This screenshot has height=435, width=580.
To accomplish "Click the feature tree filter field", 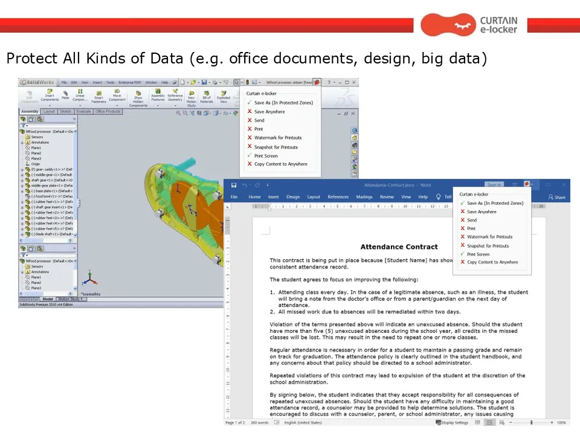I will 48,126.
